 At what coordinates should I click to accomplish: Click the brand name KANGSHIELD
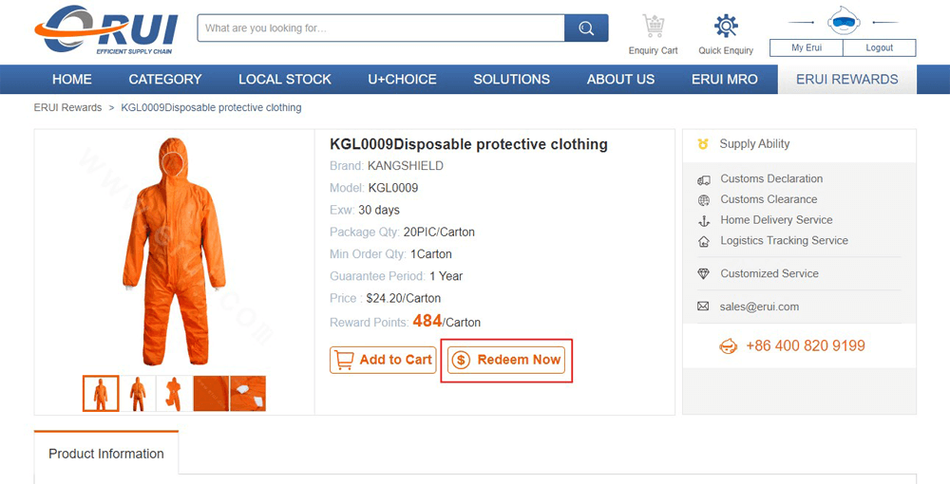(406, 166)
